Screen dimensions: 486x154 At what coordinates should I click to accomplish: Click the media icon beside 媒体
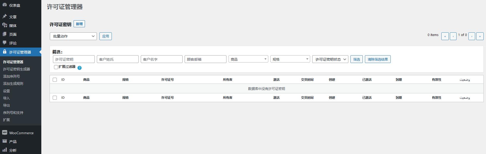[5, 25]
